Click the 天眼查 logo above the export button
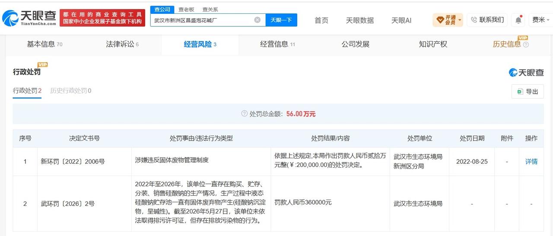The width and height of the screenshot is (553, 236). pos(526,73)
